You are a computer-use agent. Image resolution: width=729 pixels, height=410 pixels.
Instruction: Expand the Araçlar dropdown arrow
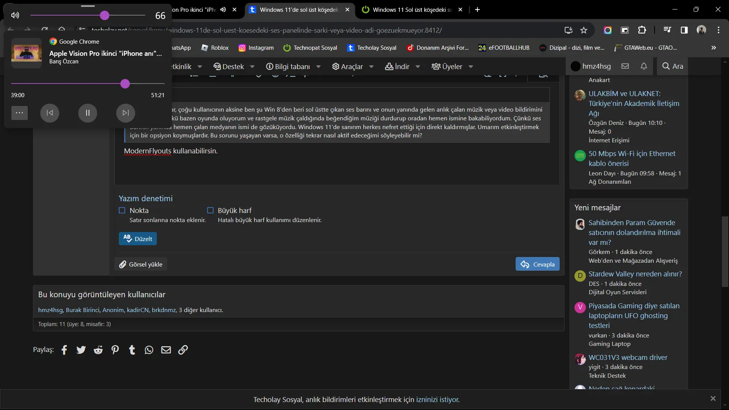click(371, 67)
